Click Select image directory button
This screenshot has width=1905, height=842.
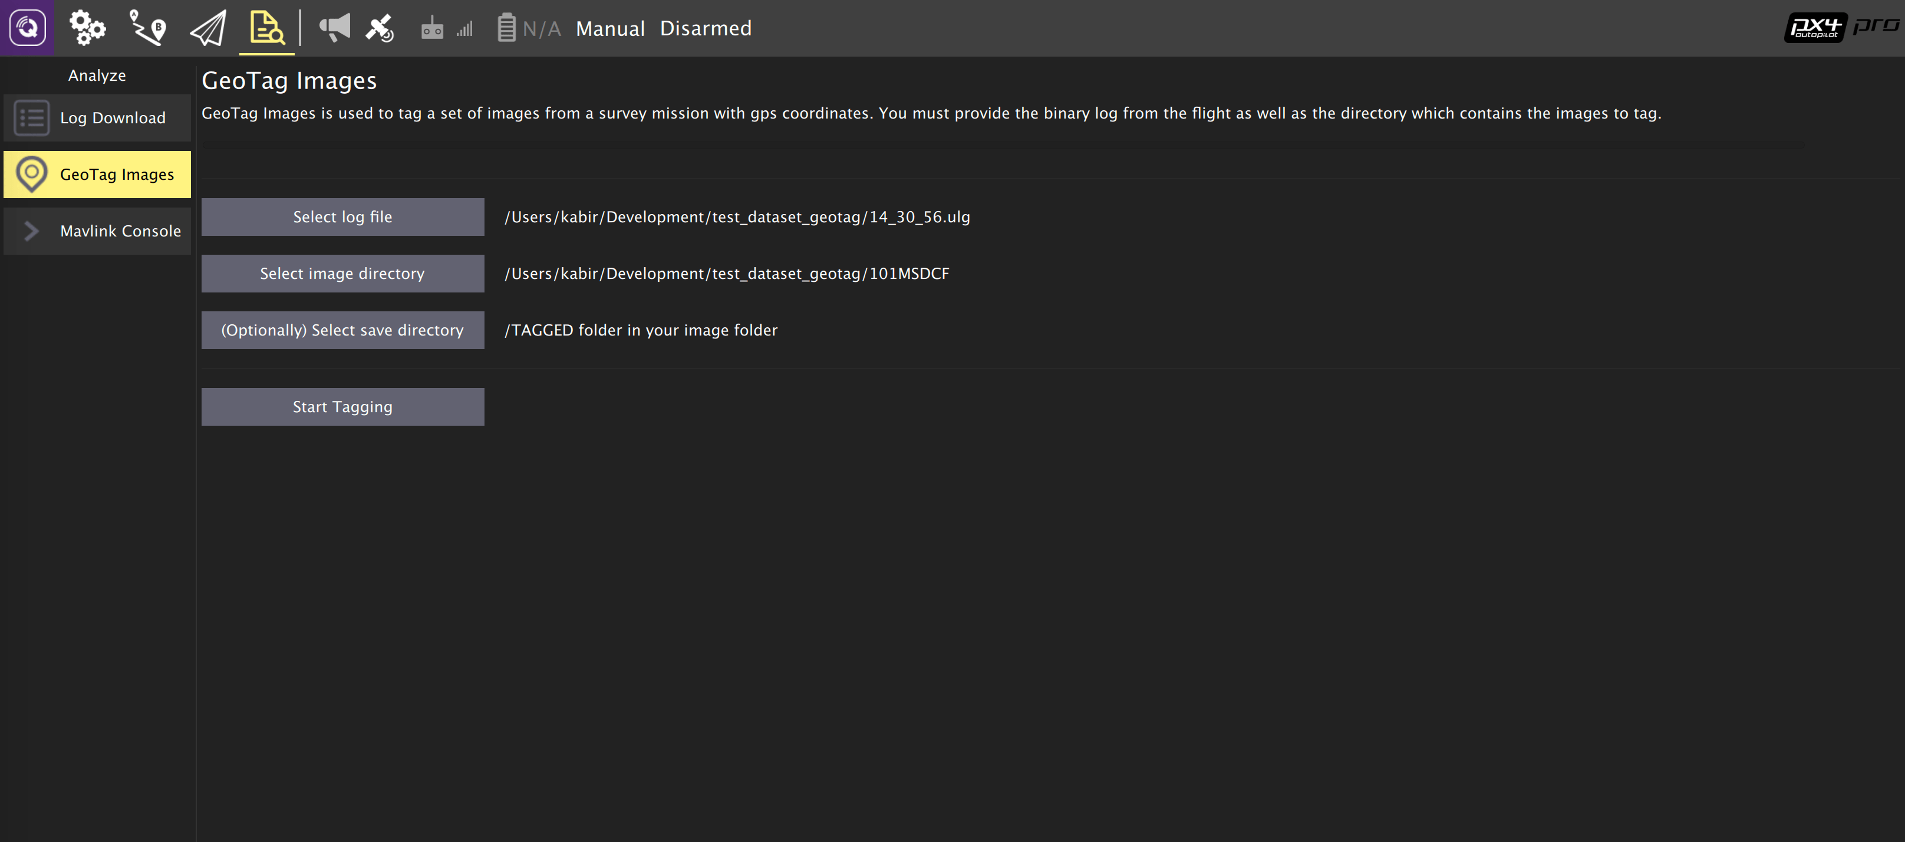pos(342,272)
